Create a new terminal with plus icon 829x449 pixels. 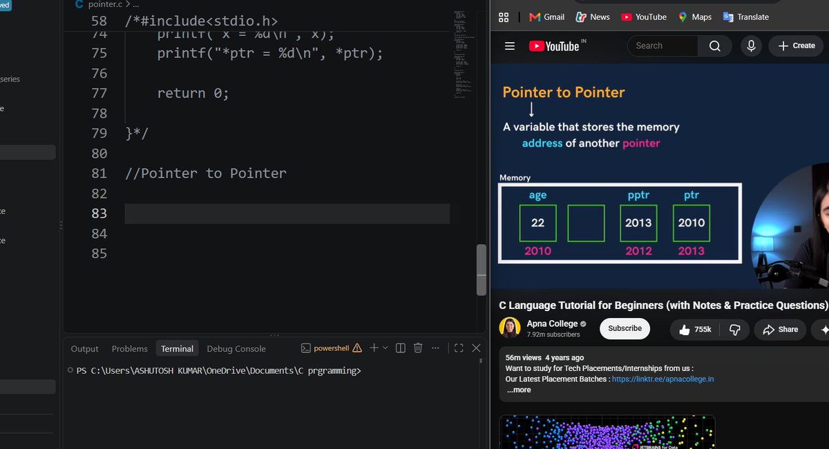(374, 348)
